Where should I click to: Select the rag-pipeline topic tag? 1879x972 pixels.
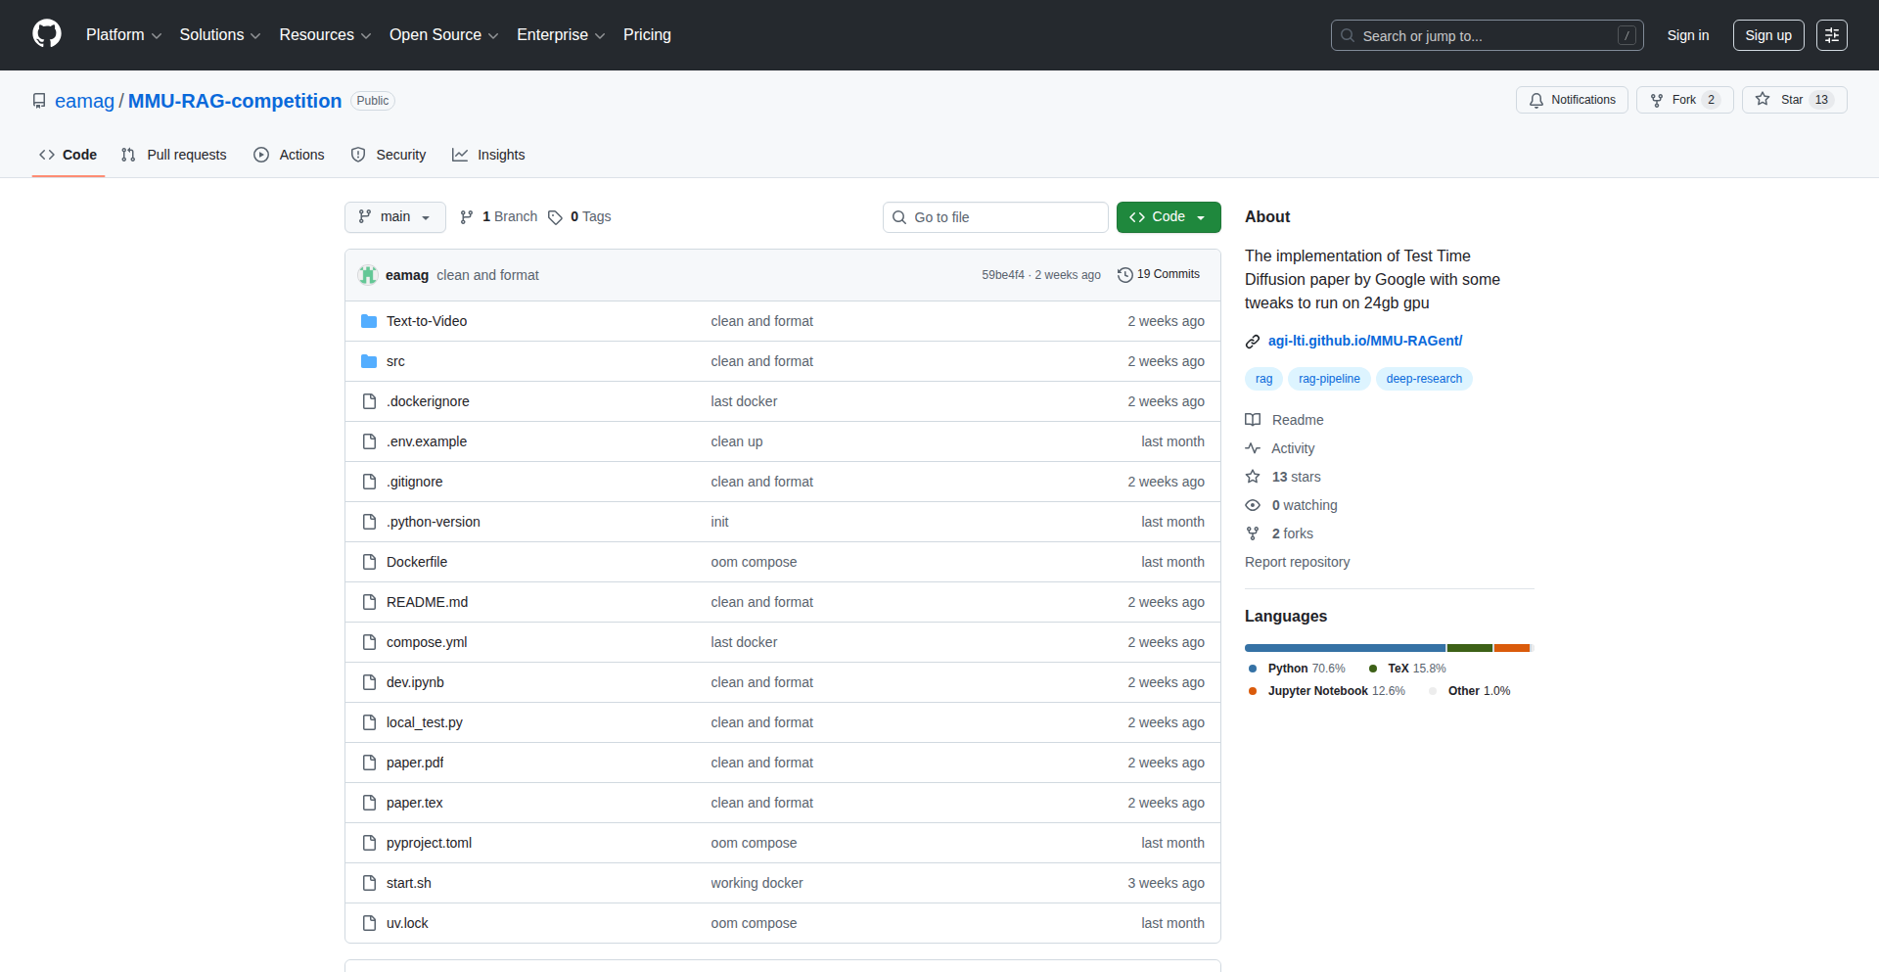coord(1329,379)
